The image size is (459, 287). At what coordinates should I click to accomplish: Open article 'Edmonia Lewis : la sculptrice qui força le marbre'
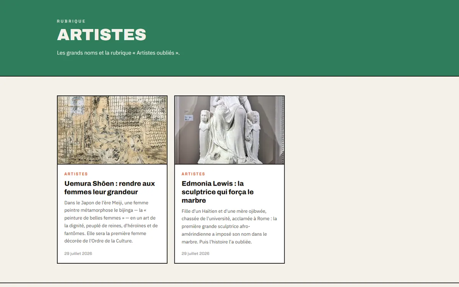click(x=218, y=192)
